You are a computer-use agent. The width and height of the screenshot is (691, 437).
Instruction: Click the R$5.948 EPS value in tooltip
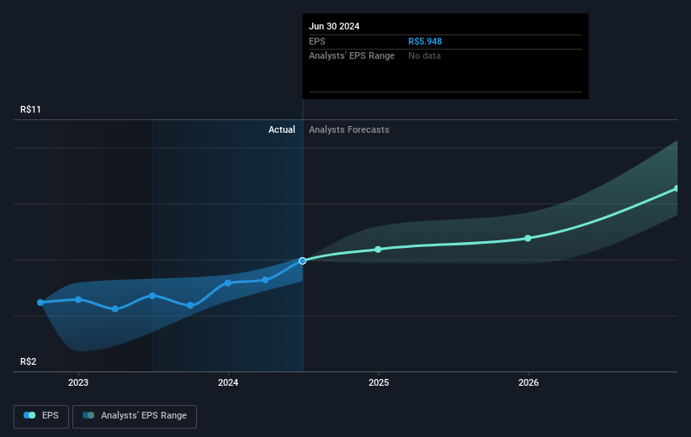(x=425, y=41)
